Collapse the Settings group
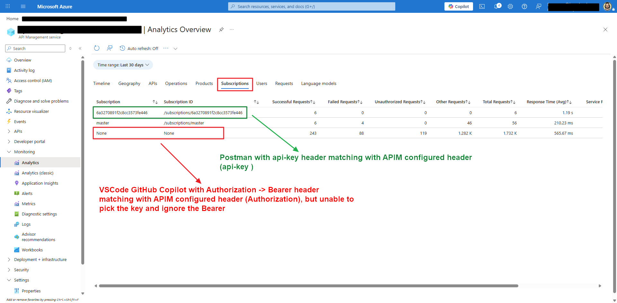Viewport: 617px width, 303px height. tap(9, 280)
